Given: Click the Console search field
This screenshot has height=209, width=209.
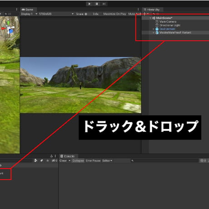Looking at the screenshot, I should pyautogui.click(x=164, y=161).
